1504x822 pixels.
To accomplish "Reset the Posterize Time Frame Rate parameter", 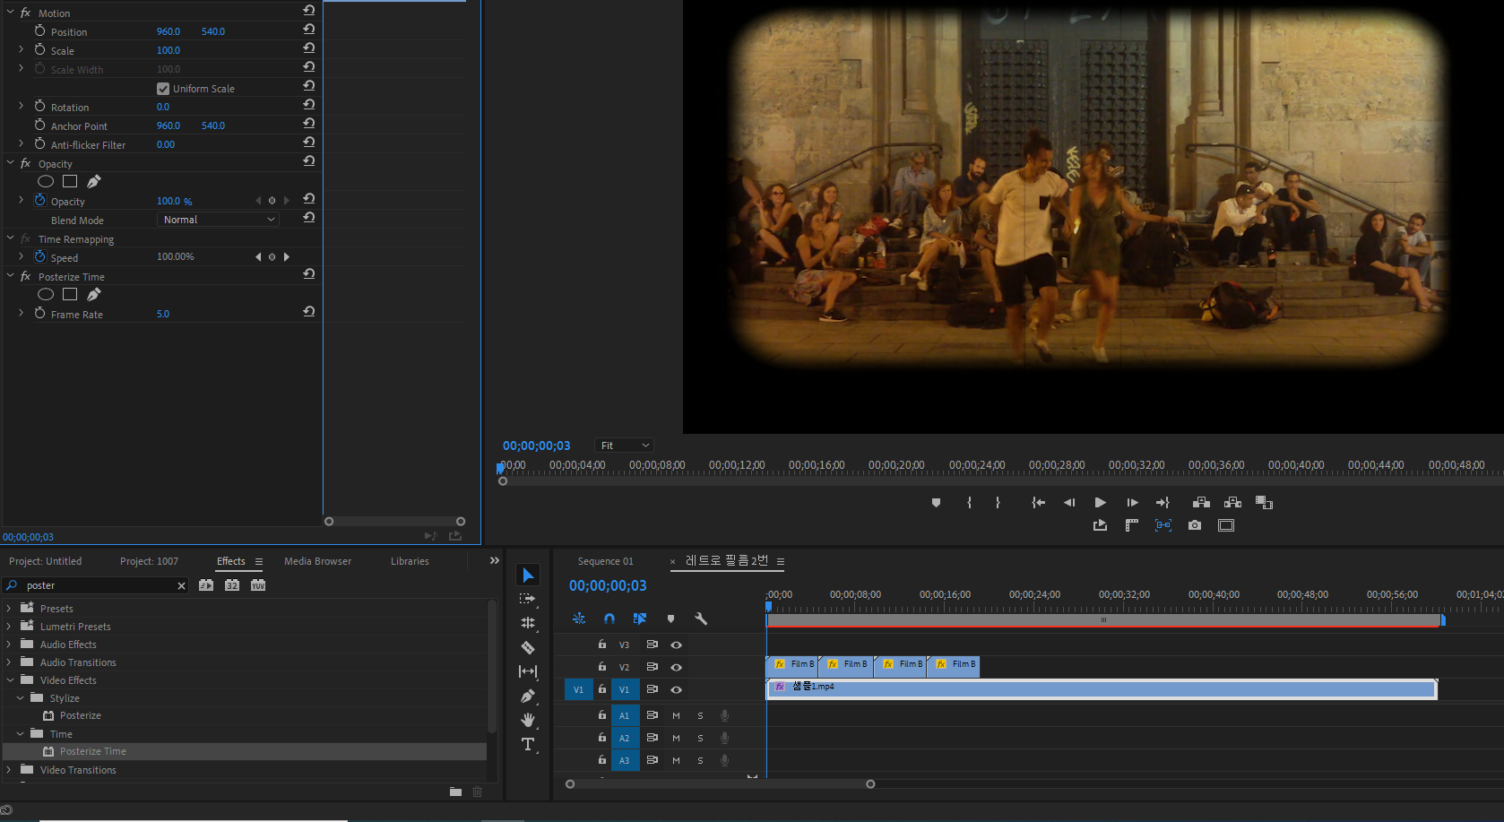I will (308, 312).
